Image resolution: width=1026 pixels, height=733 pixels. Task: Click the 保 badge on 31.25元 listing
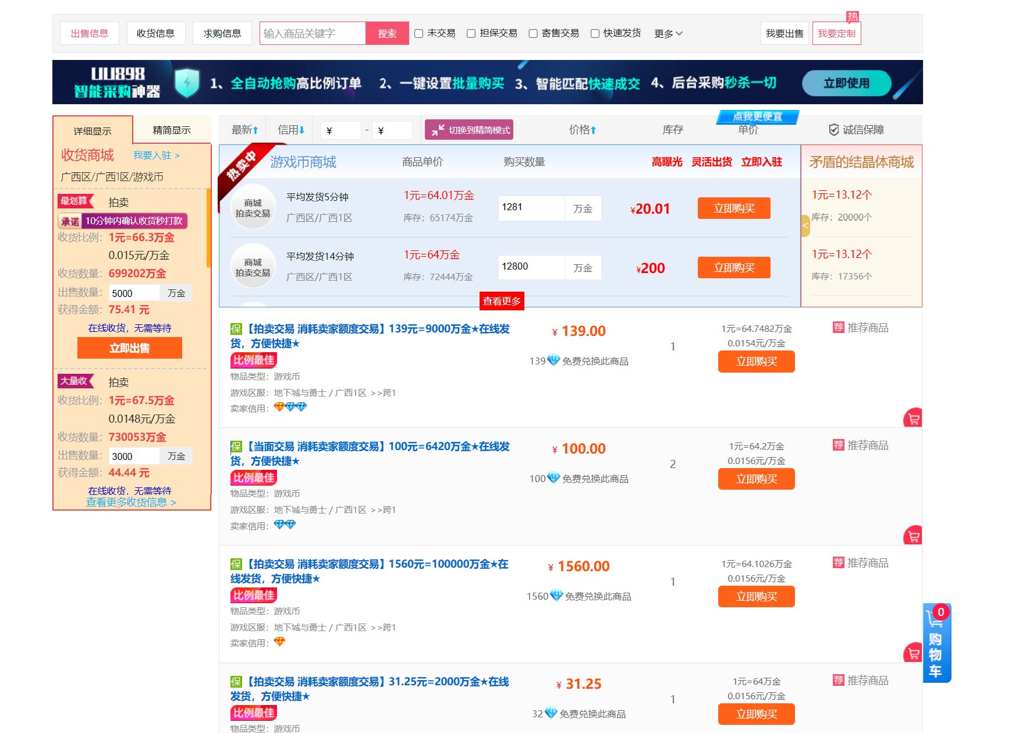(236, 682)
